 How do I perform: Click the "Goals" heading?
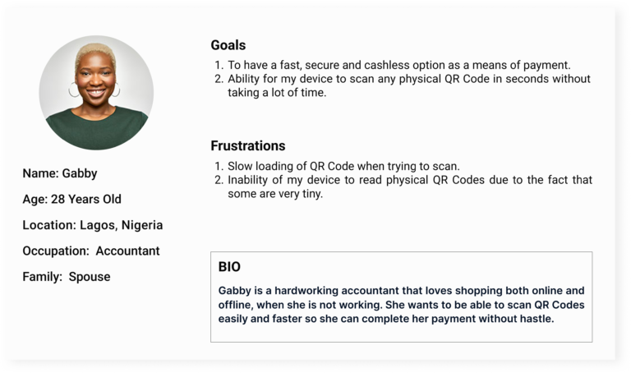(x=228, y=45)
